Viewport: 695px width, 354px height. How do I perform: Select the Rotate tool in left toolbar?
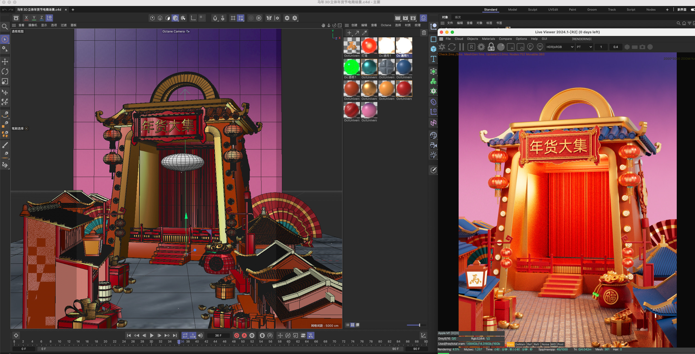tap(5, 71)
